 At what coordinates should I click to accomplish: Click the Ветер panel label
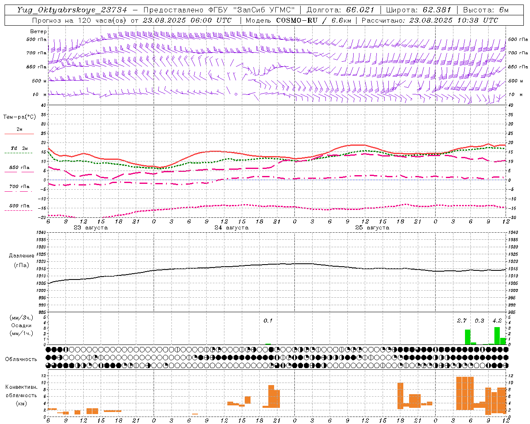tap(38, 31)
